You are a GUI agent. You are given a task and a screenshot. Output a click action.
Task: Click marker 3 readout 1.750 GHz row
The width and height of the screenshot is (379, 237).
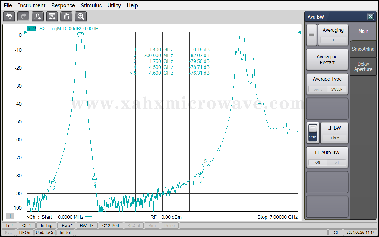(171, 61)
